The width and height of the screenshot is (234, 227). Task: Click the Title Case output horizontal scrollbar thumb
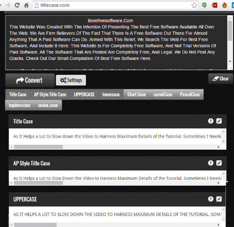[38, 147]
